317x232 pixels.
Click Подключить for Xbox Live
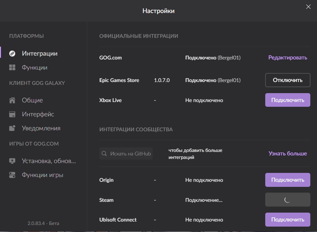coord(288,100)
